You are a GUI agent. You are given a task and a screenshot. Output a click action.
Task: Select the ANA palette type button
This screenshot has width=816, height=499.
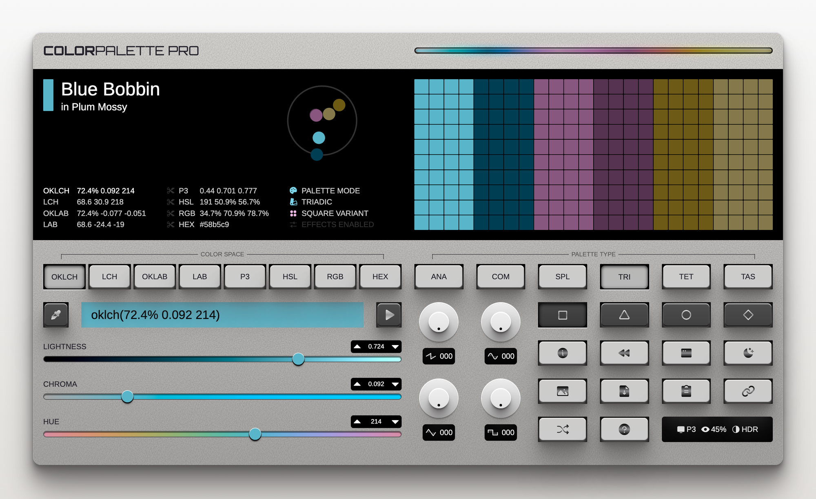click(439, 276)
